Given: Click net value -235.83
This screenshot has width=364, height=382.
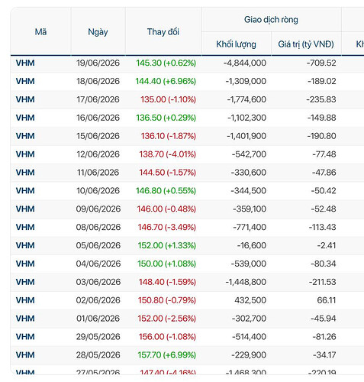Looking at the screenshot, I should 321,99.
